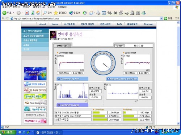Click the 초고속 인터넷 품질측정 sidebar link

point(35,36)
